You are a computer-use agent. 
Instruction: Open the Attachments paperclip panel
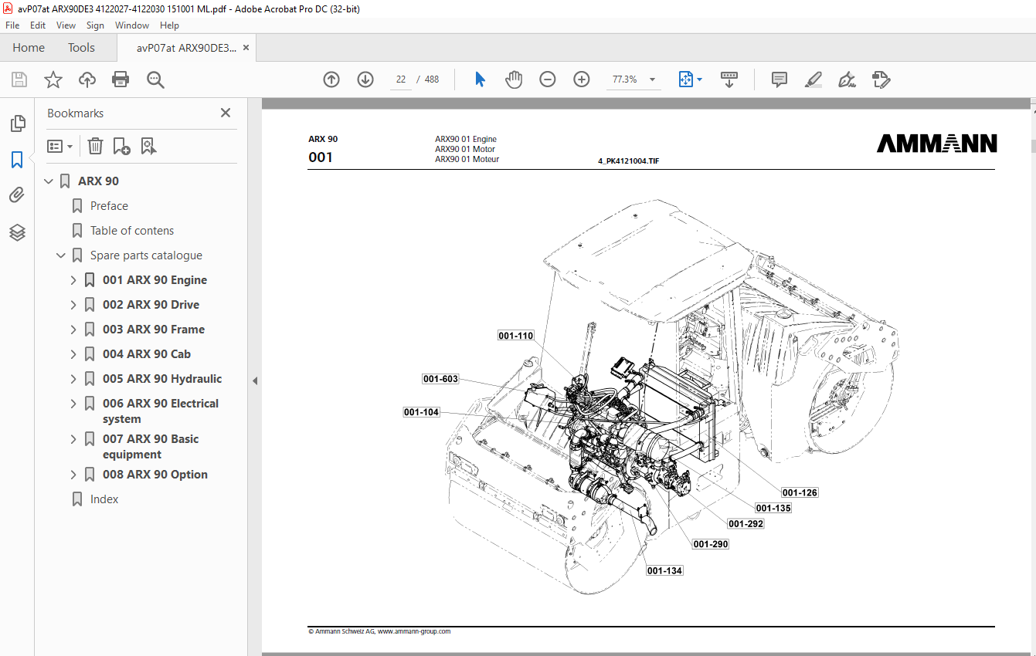point(17,195)
